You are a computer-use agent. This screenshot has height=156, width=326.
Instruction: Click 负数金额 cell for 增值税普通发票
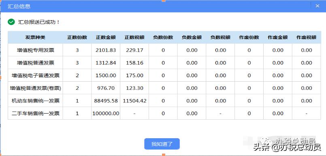(x=192, y=63)
